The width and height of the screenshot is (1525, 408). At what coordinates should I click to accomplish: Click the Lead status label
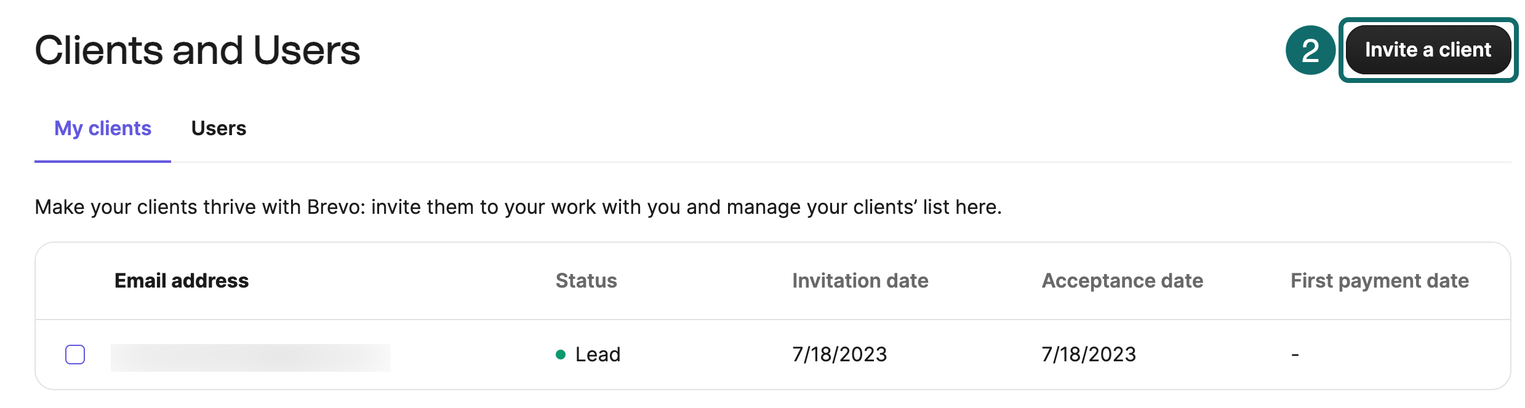pos(598,355)
